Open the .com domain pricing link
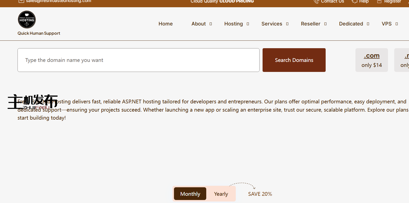This screenshot has width=409, height=203. click(x=371, y=56)
